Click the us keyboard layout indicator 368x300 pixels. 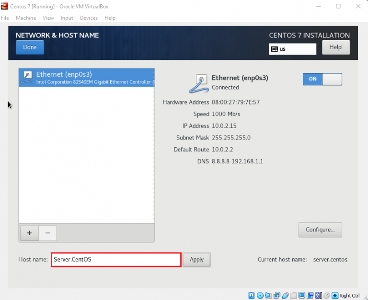(292, 49)
